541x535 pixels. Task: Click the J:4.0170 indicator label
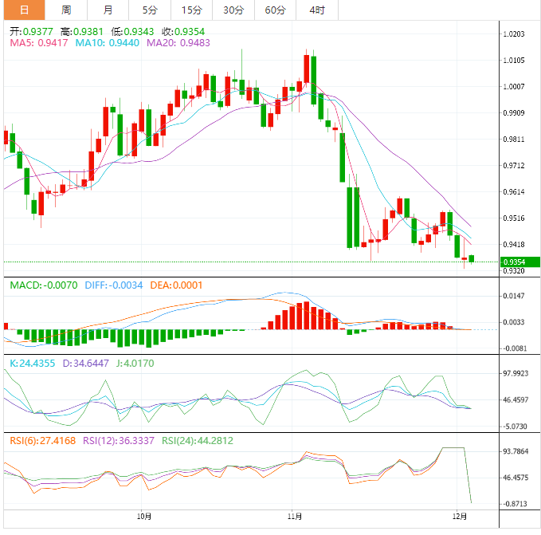(135, 363)
